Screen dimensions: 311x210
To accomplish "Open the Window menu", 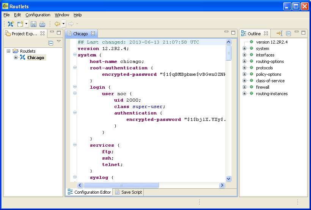I will [x=62, y=15].
